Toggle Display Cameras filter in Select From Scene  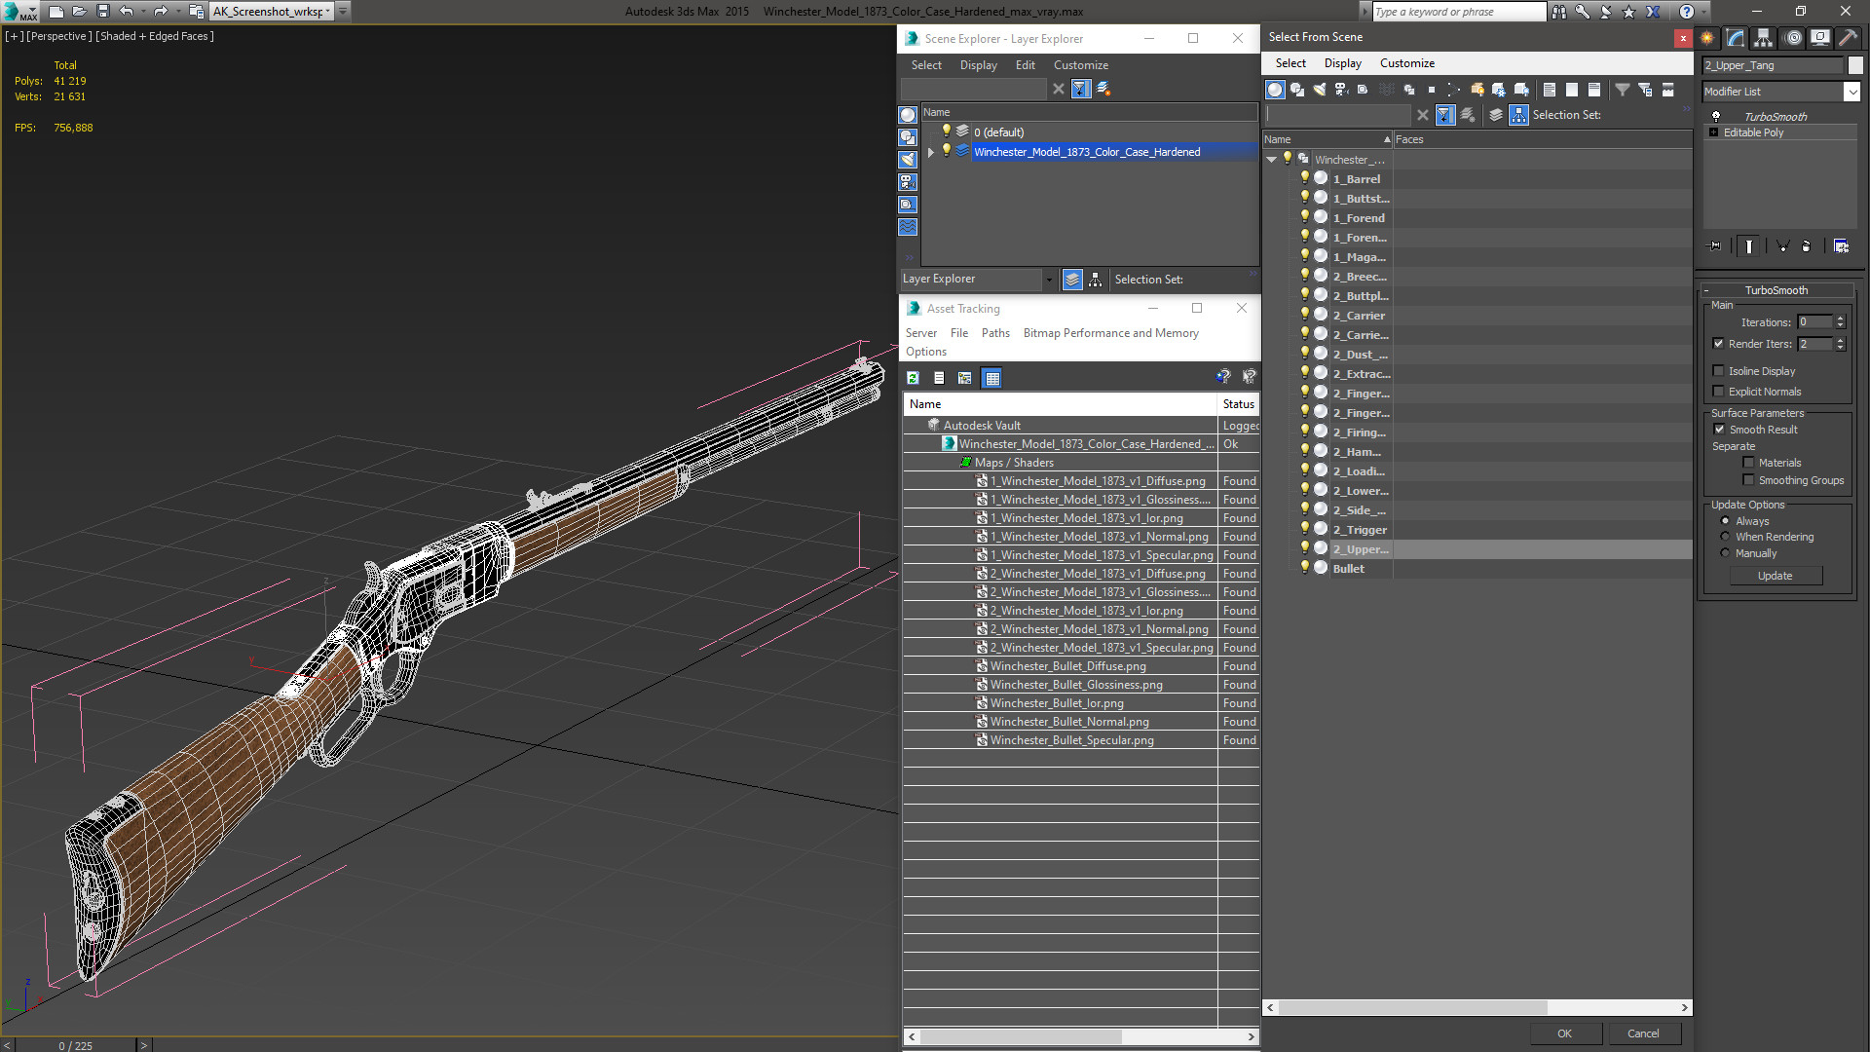1341,90
